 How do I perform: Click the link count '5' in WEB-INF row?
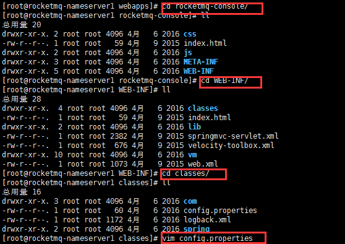click(56, 71)
